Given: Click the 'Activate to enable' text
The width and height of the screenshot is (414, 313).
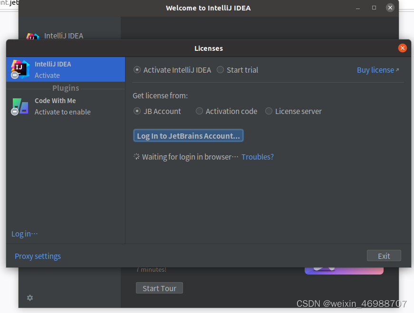Looking at the screenshot, I should pyautogui.click(x=63, y=112).
